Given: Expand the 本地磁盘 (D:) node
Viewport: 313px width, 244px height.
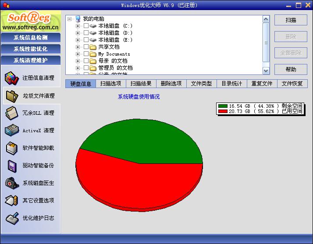Looking at the screenshot, I should tap(78, 33).
